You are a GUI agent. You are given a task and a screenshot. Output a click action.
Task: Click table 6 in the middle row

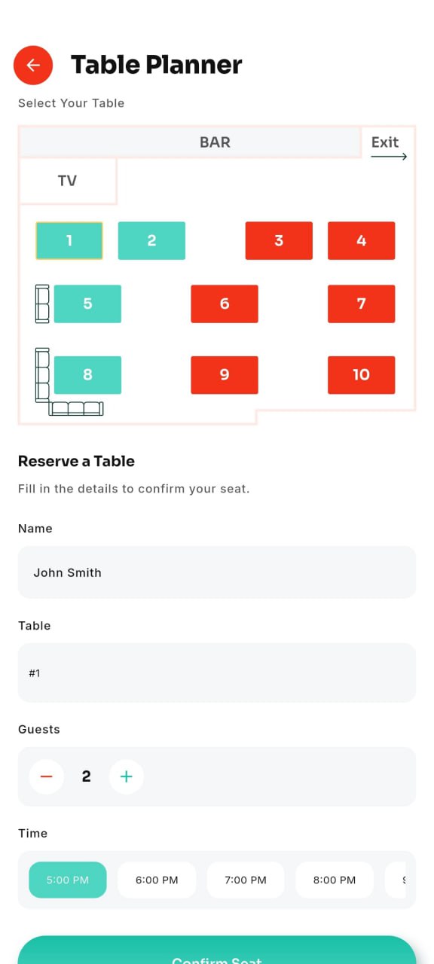click(224, 304)
